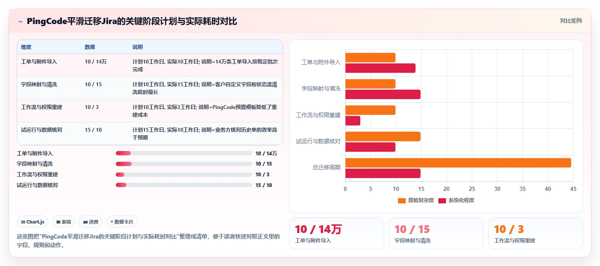600x266 pixels.
Task: Click the orange 工单与附件导入 chart bar
Action: (370, 57)
